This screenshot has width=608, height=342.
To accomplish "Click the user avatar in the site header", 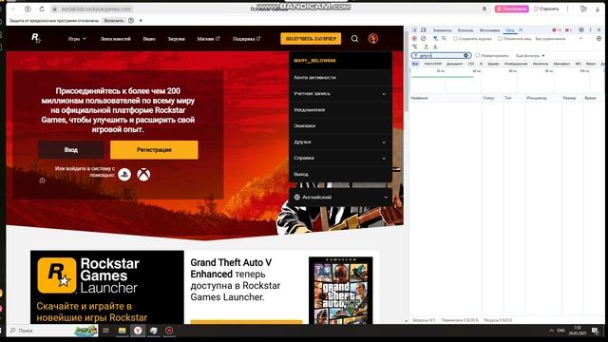I will point(373,38).
